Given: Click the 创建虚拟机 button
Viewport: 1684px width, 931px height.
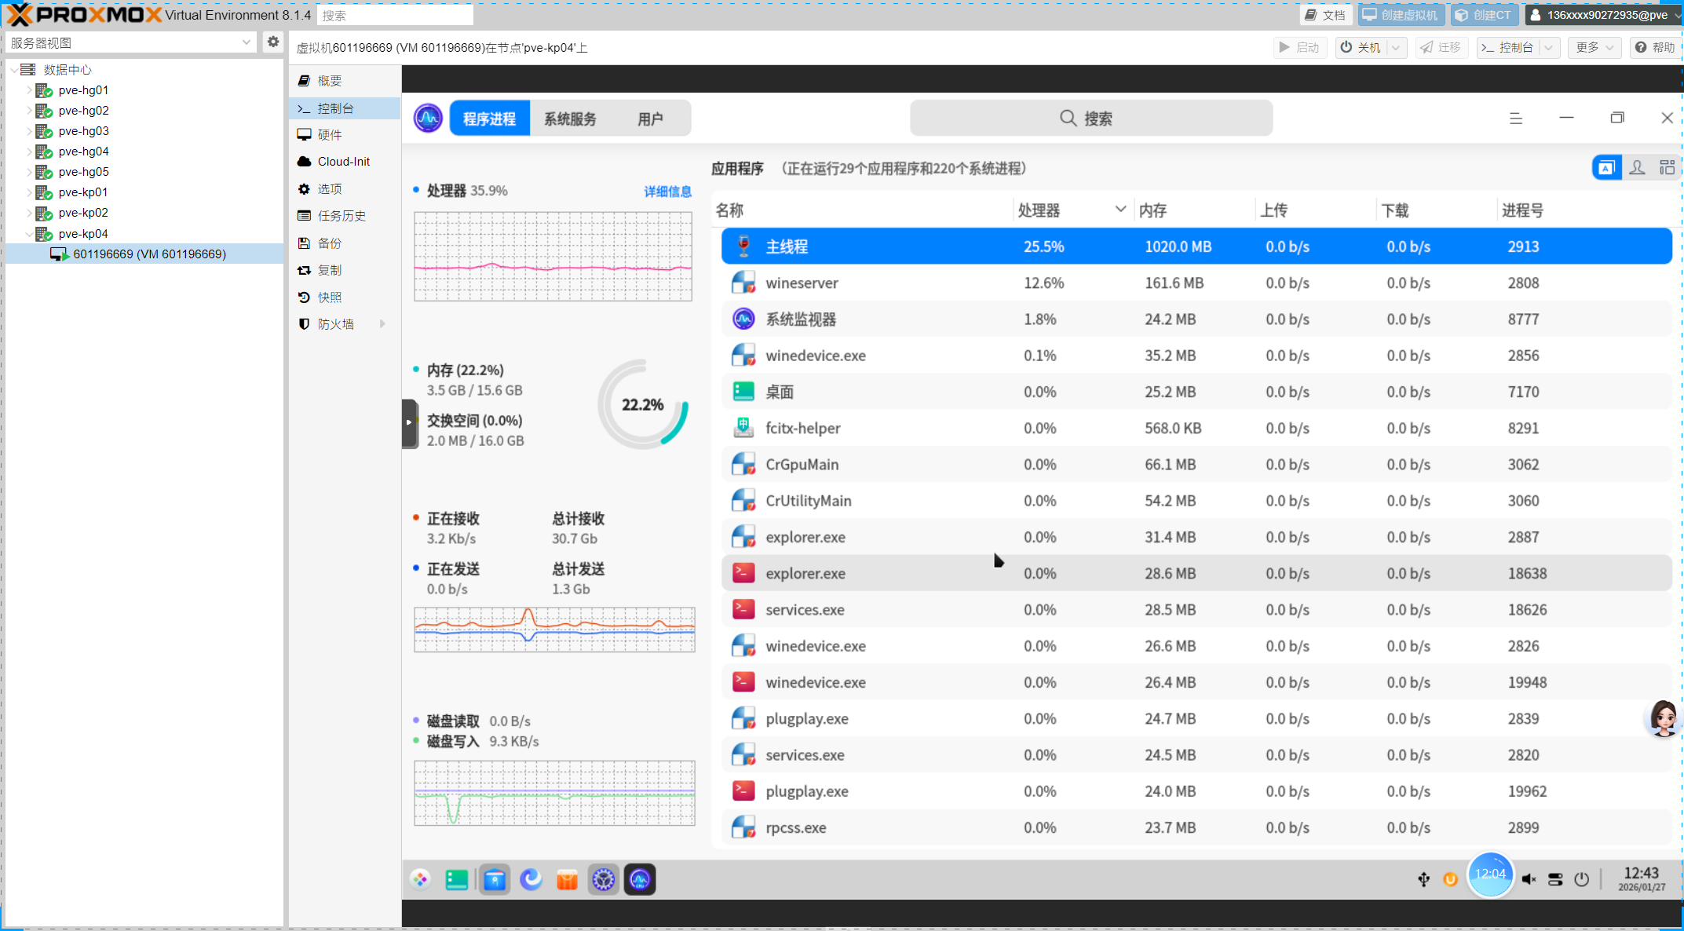Looking at the screenshot, I should coord(1401,15).
